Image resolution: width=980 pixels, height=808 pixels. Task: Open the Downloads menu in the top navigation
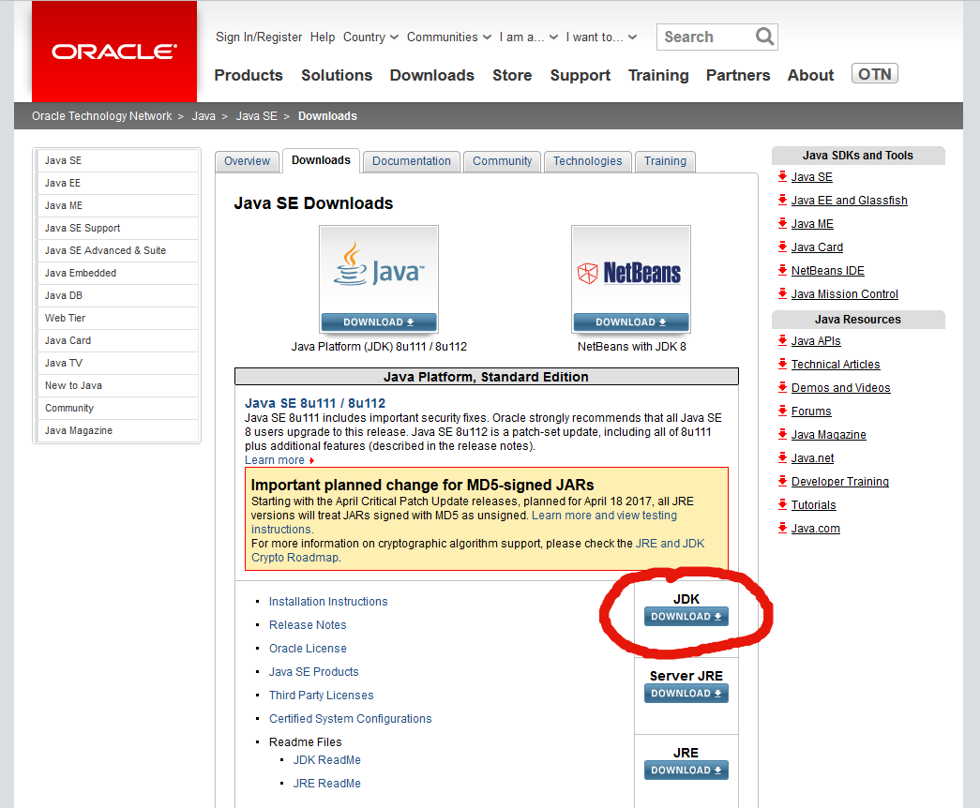pos(431,75)
